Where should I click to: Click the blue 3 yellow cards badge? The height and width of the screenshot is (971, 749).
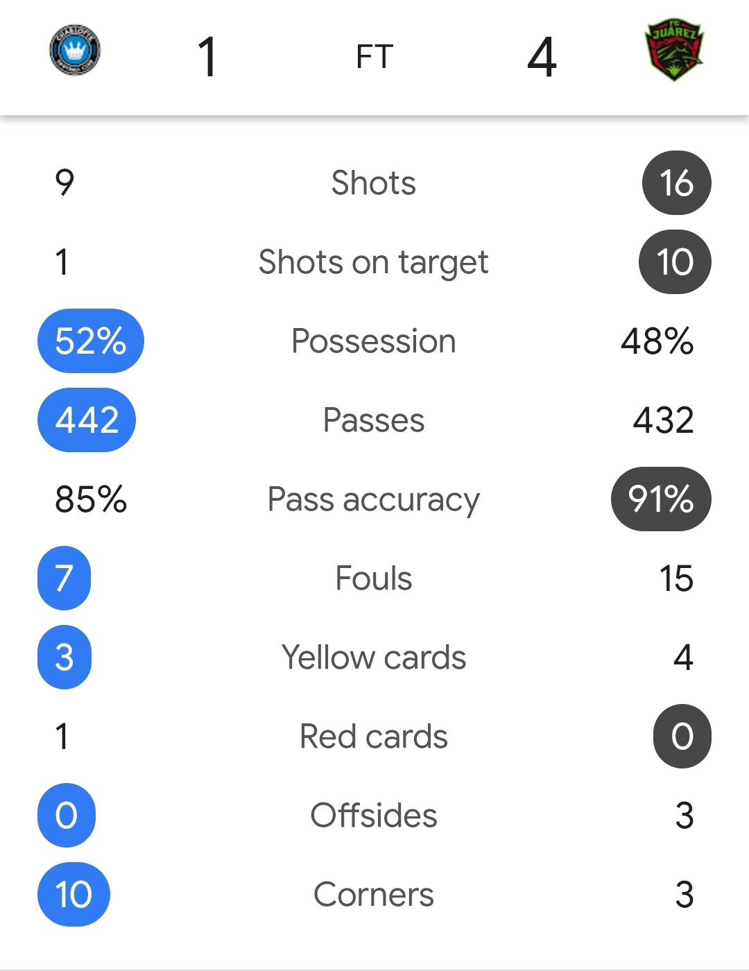[x=64, y=658]
